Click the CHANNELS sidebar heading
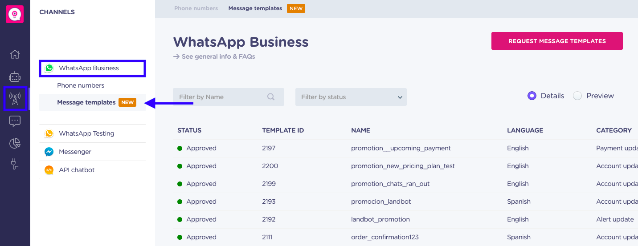This screenshot has height=246, width=638. click(x=57, y=12)
